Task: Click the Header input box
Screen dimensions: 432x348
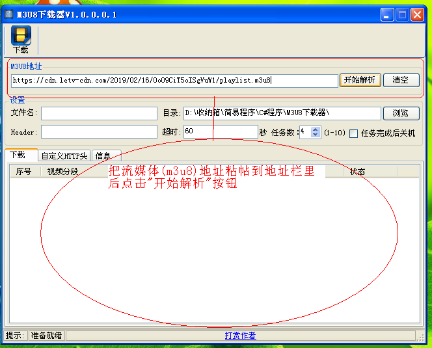Action: tap(98, 132)
